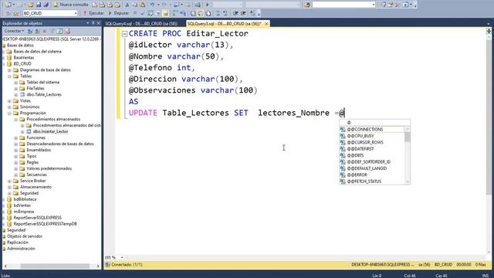
Task: Click the increase indent toolbar icon
Action: [x=243, y=13]
